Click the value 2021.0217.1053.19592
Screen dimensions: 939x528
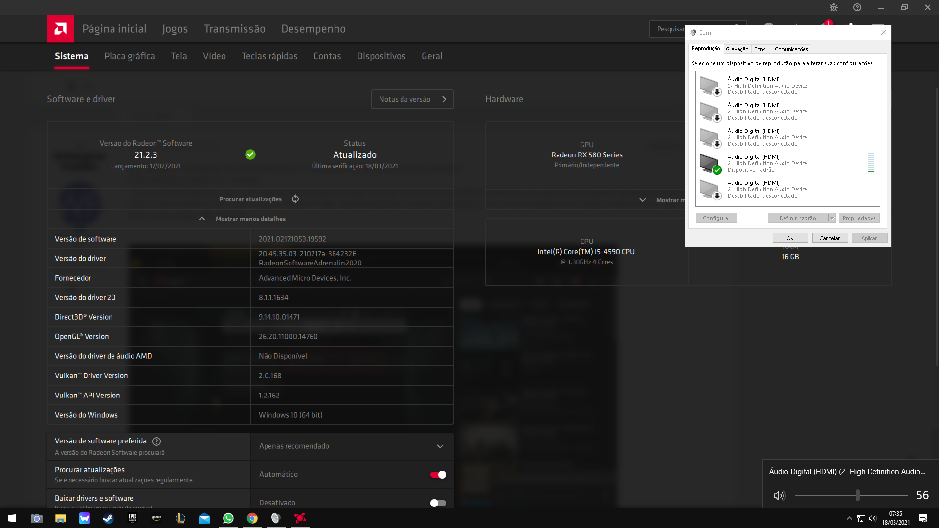(x=292, y=239)
